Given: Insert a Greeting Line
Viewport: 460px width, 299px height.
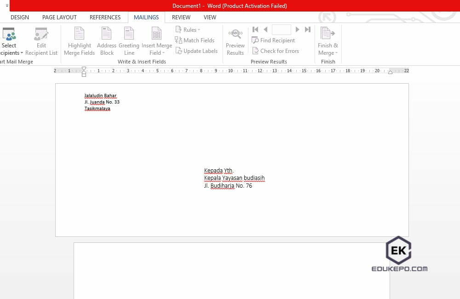Looking at the screenshot, I should [129, 40].
